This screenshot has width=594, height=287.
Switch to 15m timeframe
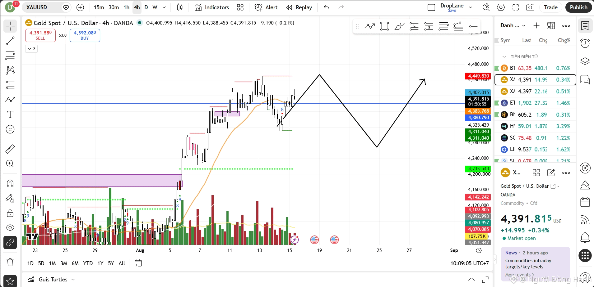tap(99, 7)
